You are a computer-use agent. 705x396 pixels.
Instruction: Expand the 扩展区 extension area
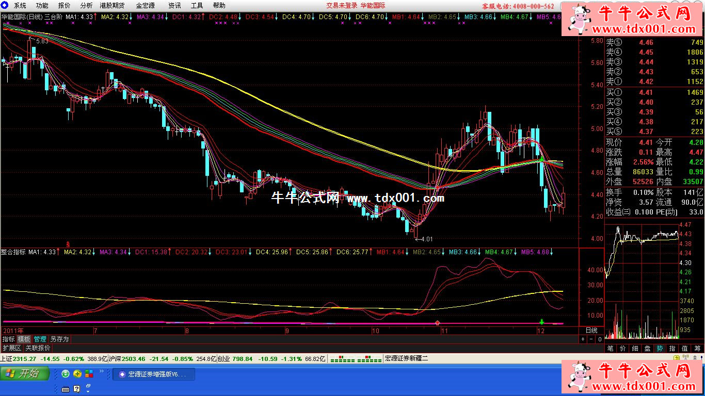point(11,348)
